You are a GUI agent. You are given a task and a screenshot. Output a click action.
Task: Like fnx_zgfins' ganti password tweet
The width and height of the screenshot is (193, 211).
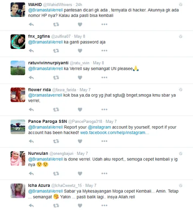tap(80, 51)
